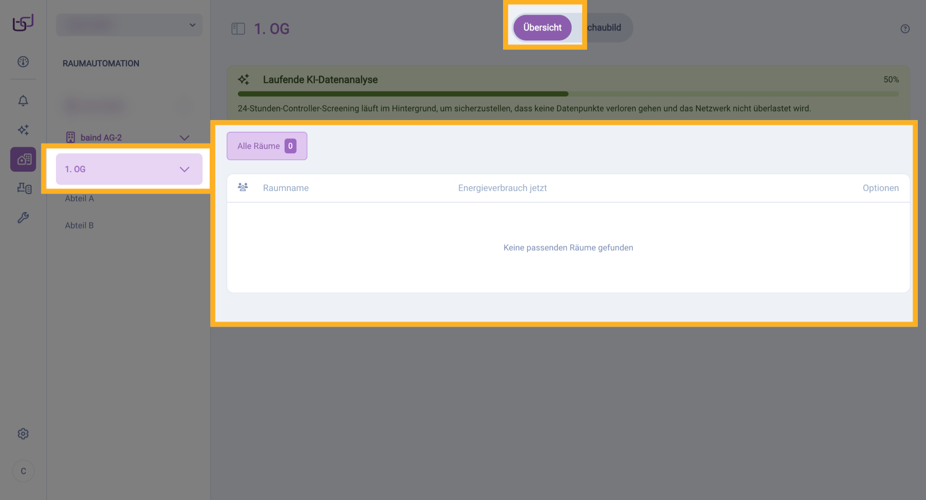Open settings gear icon

23,434
